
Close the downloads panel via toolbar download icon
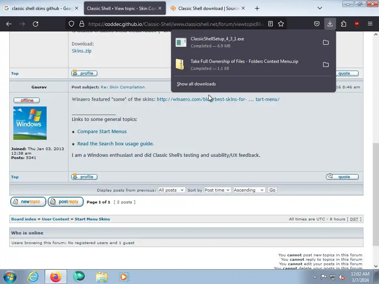pos(330,24)
